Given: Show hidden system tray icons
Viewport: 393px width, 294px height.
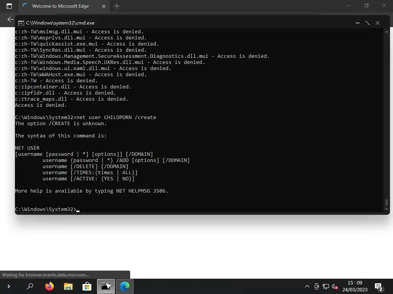Looking at the screenshot, I should (x=307, y=286).
